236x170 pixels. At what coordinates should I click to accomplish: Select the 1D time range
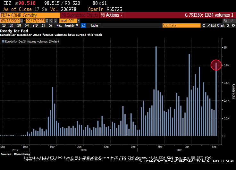[4, 25]
